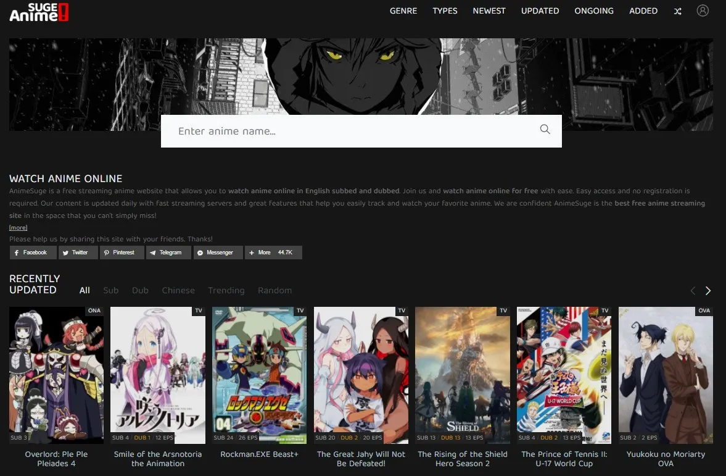Click 'SUB 24 / 26 EPS' label on Rockman
This screenshot has height=476, width=726.
coord(235,438)
